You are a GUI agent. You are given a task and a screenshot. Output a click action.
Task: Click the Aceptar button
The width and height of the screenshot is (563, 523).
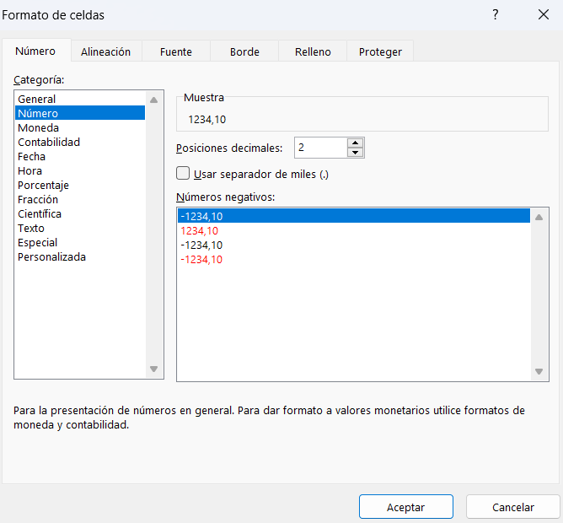[406, 507]
